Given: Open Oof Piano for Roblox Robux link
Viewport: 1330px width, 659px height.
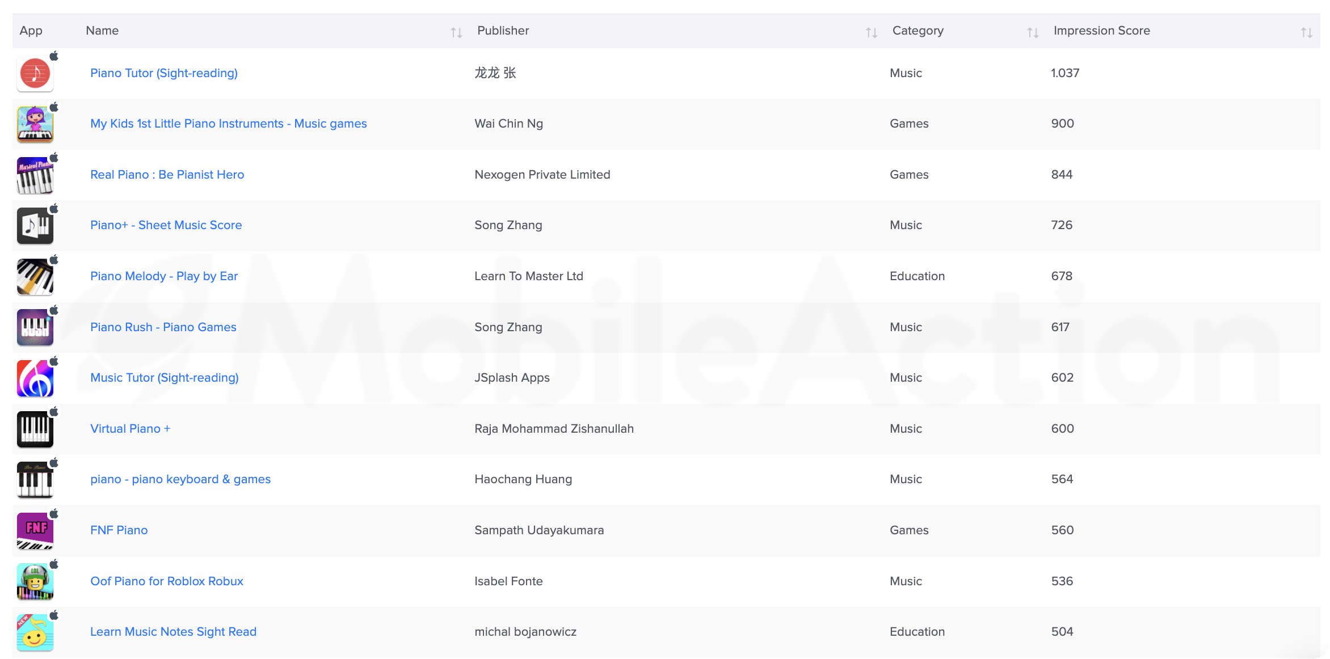Looking at the screenshot, I should coord(167,581).
